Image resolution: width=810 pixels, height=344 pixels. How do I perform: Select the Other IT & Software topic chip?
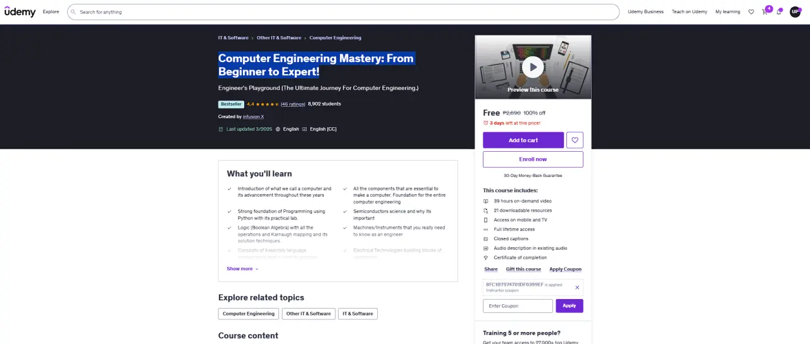pyautogui.click(x=308, y=314)
